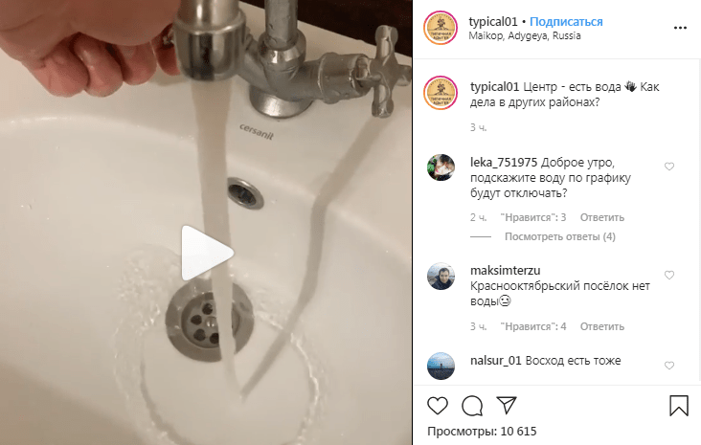Like nalsur_01's comment

pos(669,366)
